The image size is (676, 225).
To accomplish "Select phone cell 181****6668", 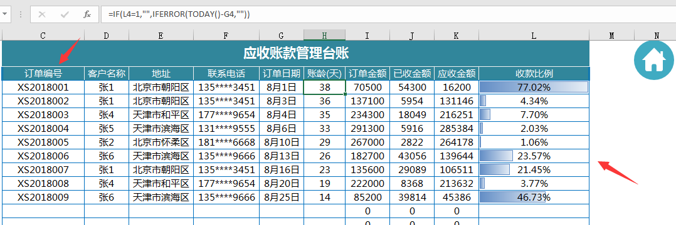I will click(226, 142).
